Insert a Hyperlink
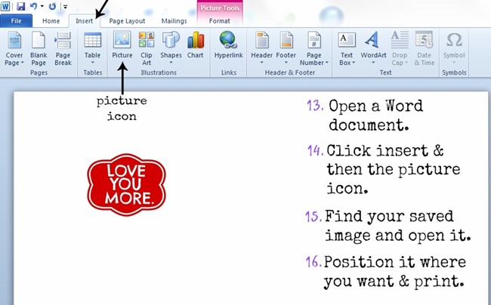491x305 pixels. tap(229, 45)
